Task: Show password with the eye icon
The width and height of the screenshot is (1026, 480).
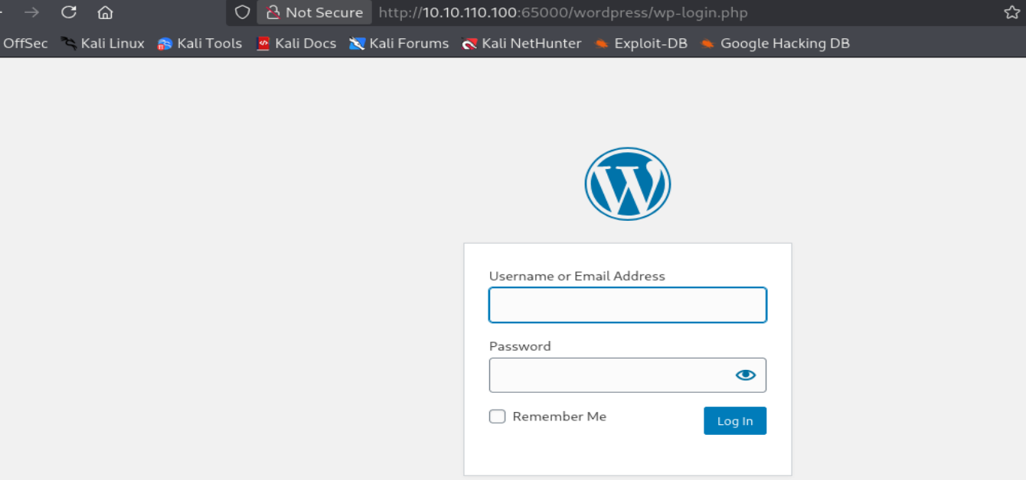Action: pyautogui.click(x=746, y=375)
